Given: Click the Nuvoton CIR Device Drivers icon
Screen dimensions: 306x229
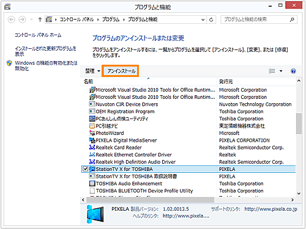Looking at the screenshot, I should 92,104.
